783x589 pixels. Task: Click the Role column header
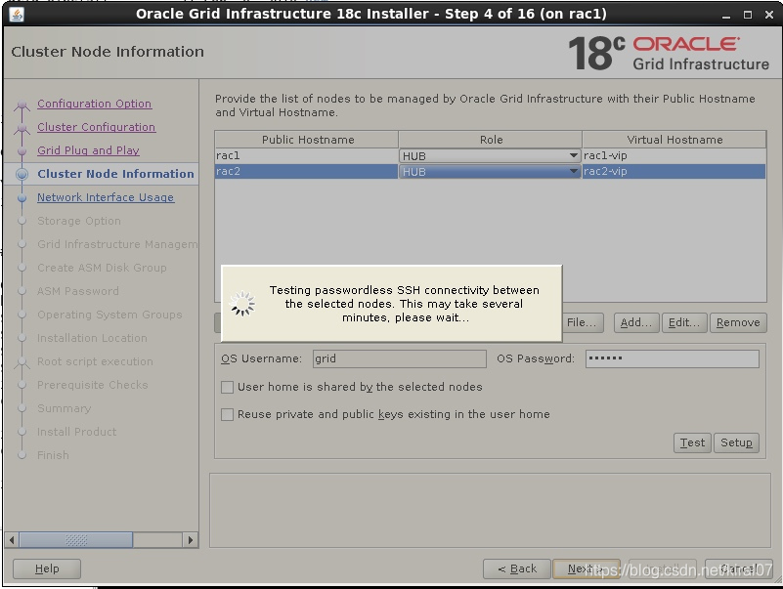tap(491, 140)
